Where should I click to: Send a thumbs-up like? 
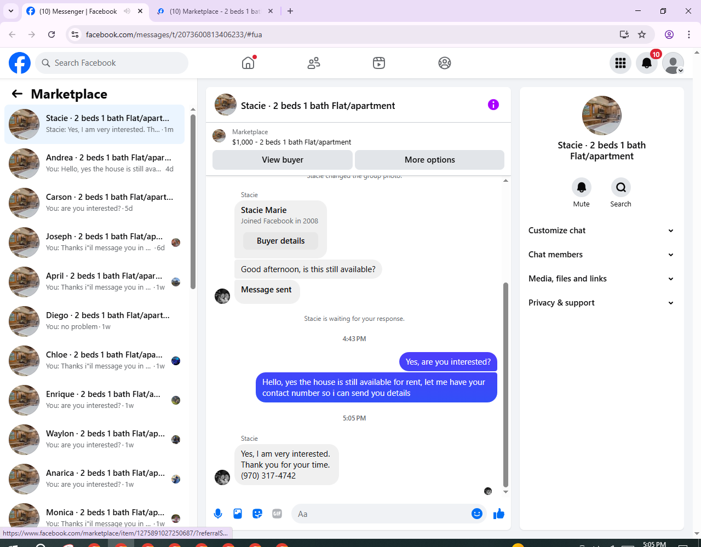[x=499, y=514]
